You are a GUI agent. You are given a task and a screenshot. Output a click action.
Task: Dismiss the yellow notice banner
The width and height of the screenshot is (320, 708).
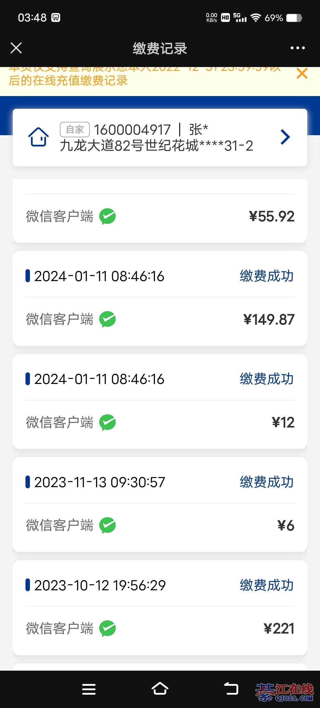302,74
